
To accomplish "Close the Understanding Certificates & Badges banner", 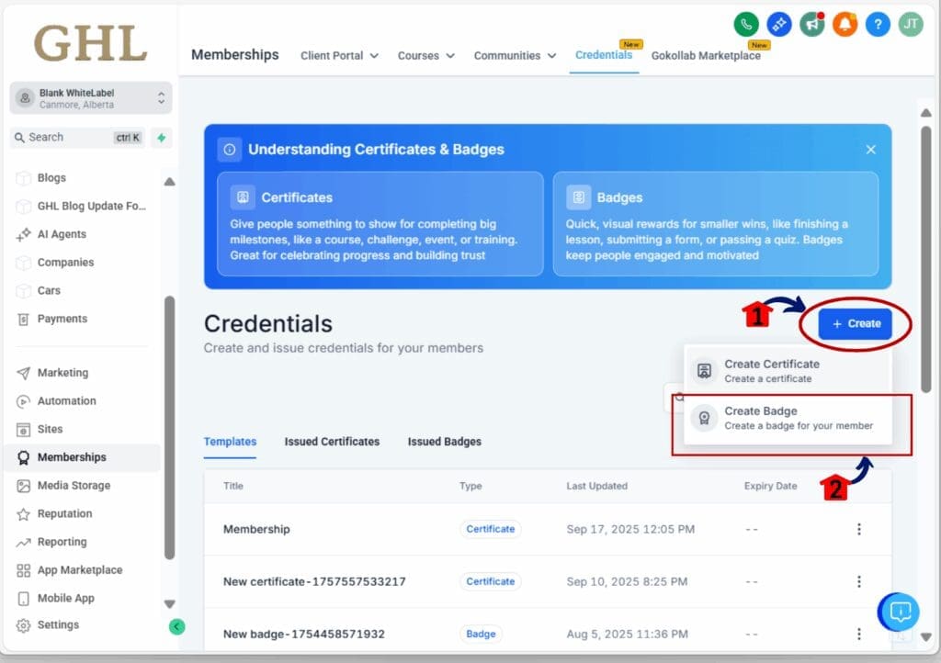I will 870,150.
